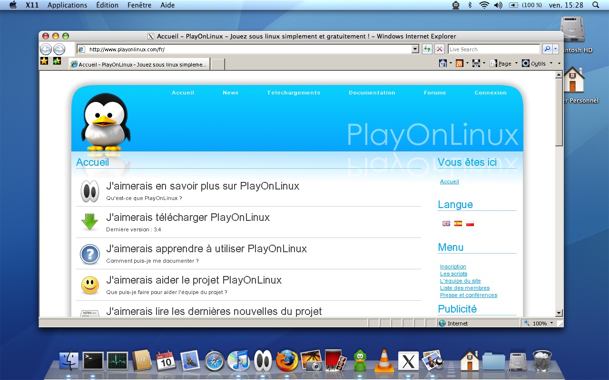Expand the RSS feeds dropdown arrow

click(x=467, y=63)
